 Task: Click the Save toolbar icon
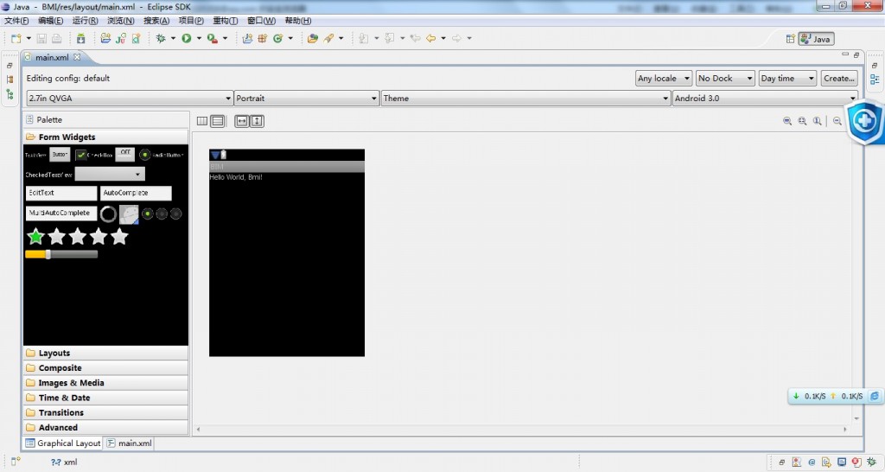point(41,38)
